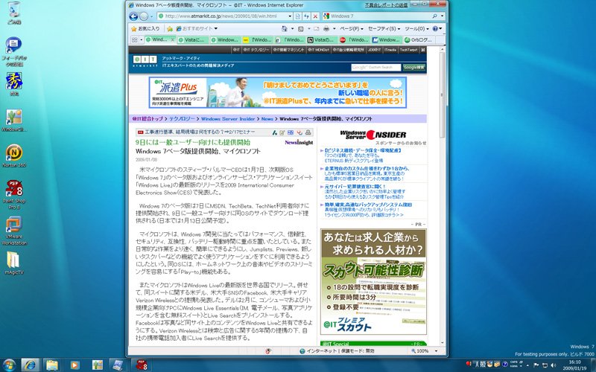Open Windows Explorer folder on taskbar
The width and height of the screenshot is (596, 372).
click(52, 365)
